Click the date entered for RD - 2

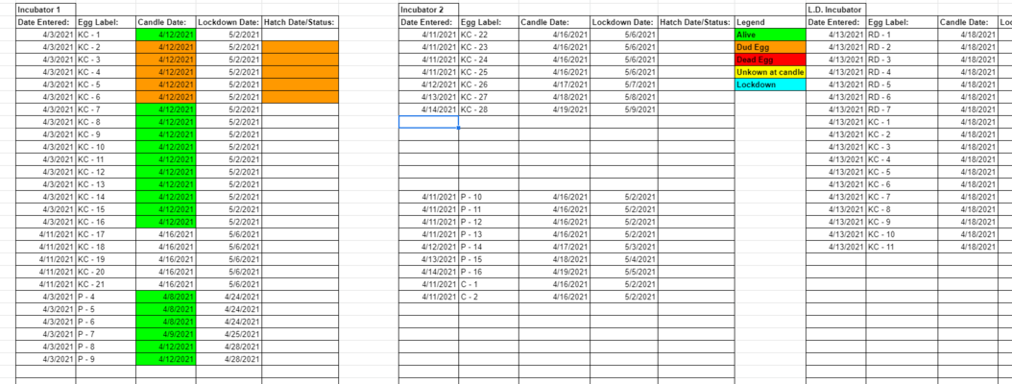click(x=835, y=47)
